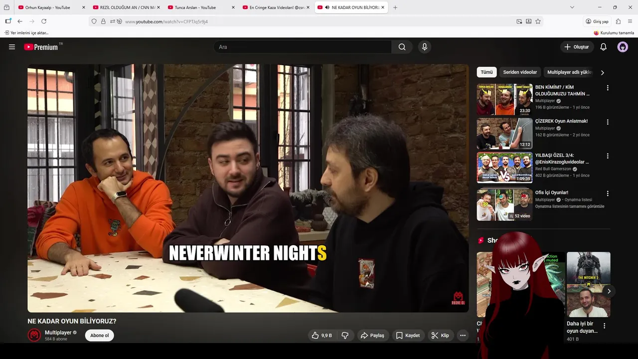The image size is (638, 359).
Task: Like the video with 9,9 B
Action: point(321,336)
